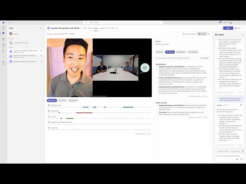
Task: Thumbs down the follow-up tasks
Action: [x=207, y=118]
